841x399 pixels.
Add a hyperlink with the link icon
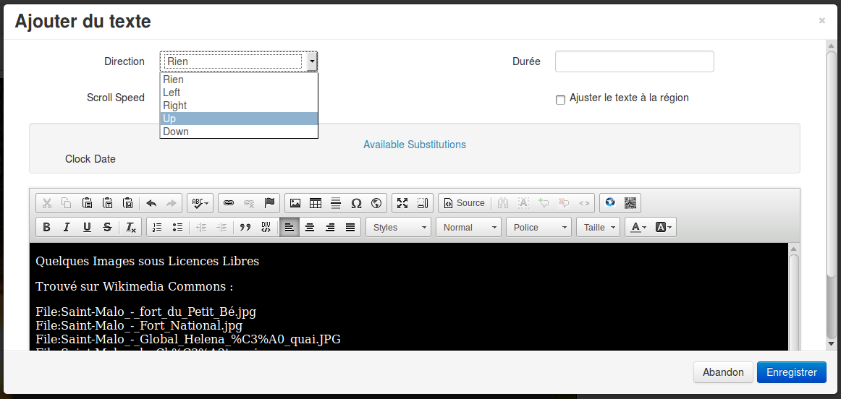[229, 203]
